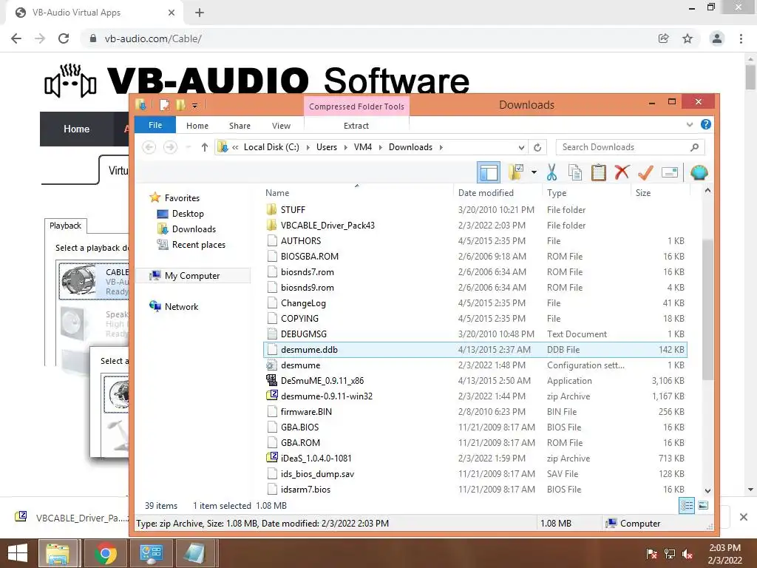Select My Computer in the navigation pane
The height and width of the screenshot is (568, 757).
pyautogui.click(x=191, y=276)
